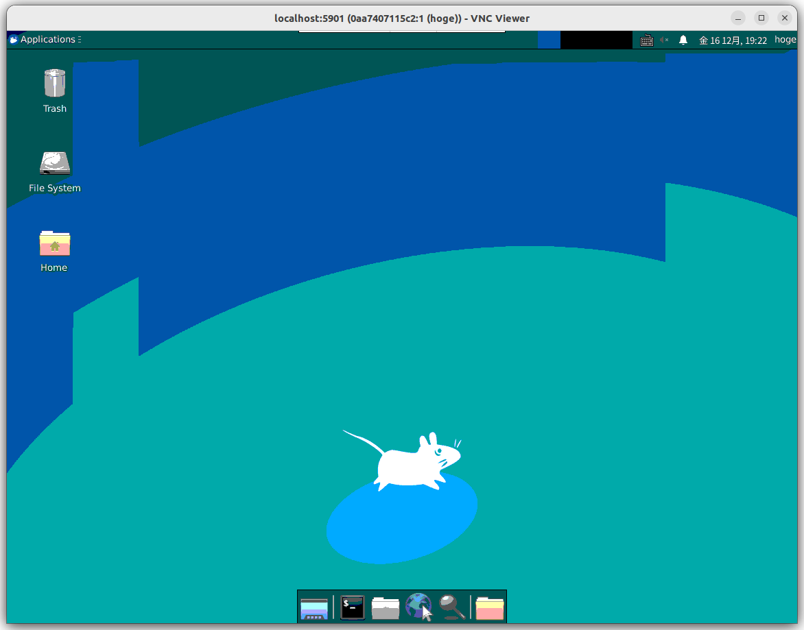
Task: Maximize the VNC Viewer window
Action: point(761,19)
